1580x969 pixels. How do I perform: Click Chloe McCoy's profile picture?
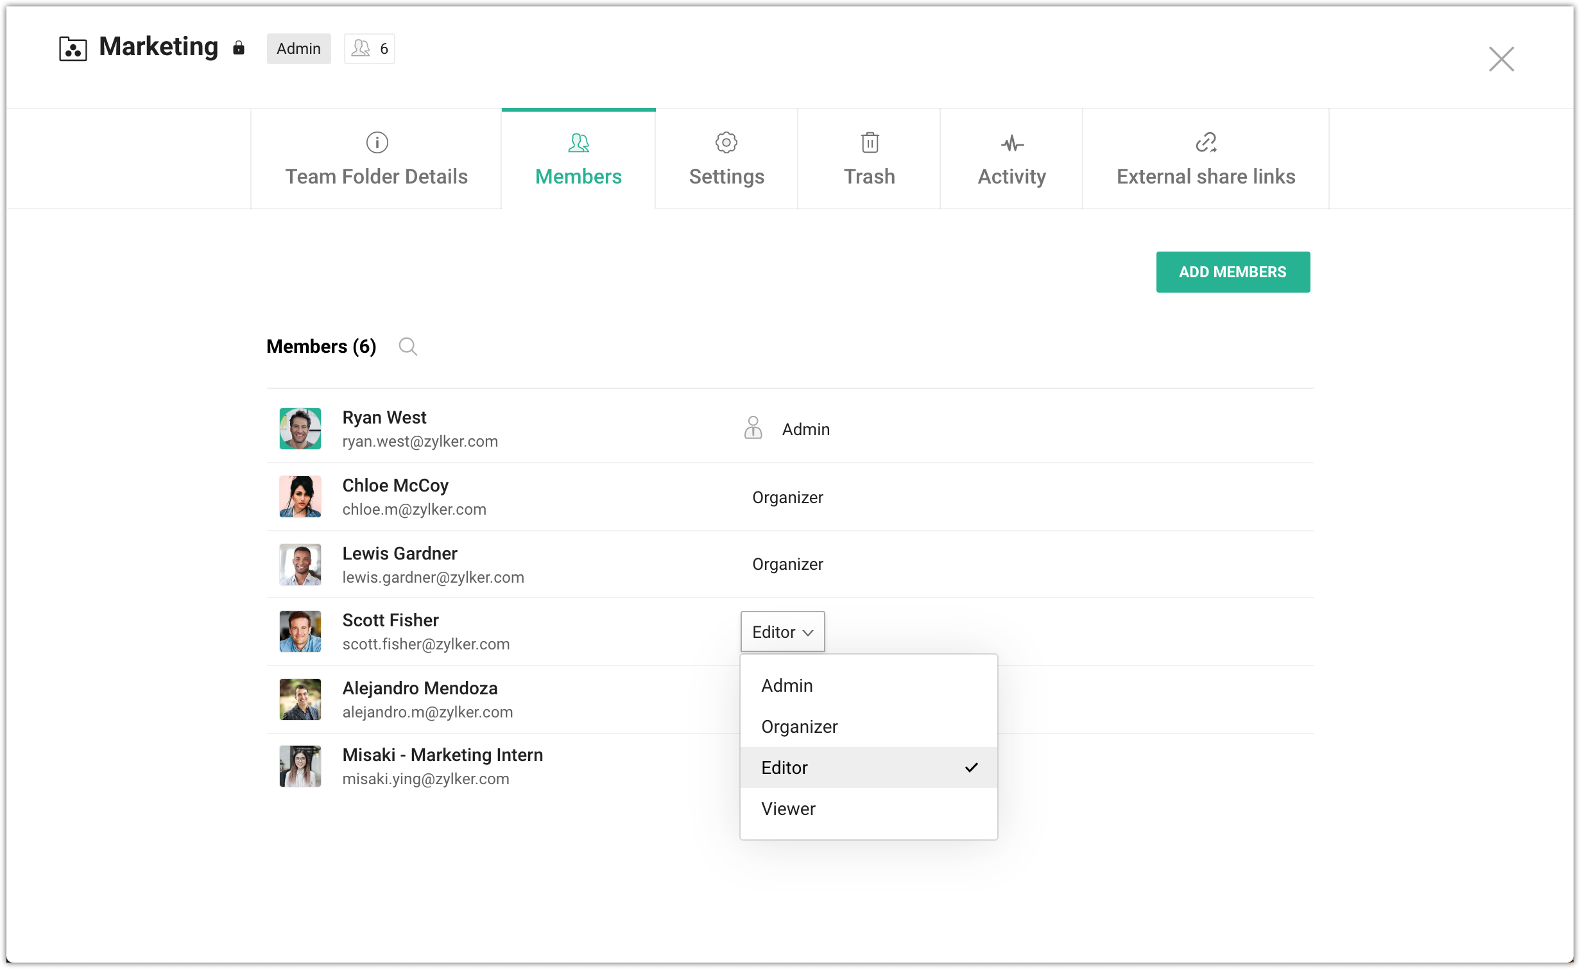point(300,496)
